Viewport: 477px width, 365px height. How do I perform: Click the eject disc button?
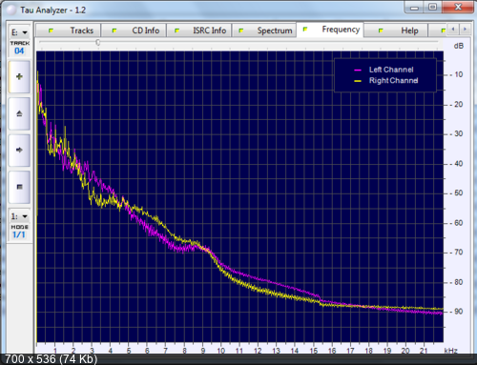[x=19, y=113]
